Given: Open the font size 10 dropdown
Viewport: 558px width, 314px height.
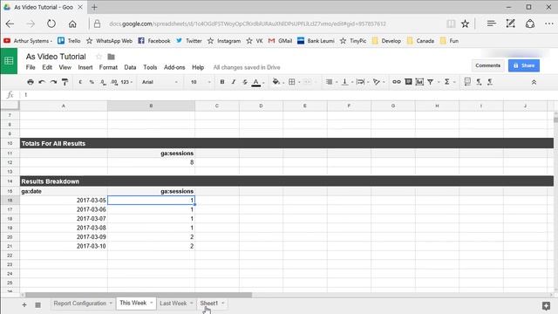Looking at the screenshot, I should pos(201,82).
